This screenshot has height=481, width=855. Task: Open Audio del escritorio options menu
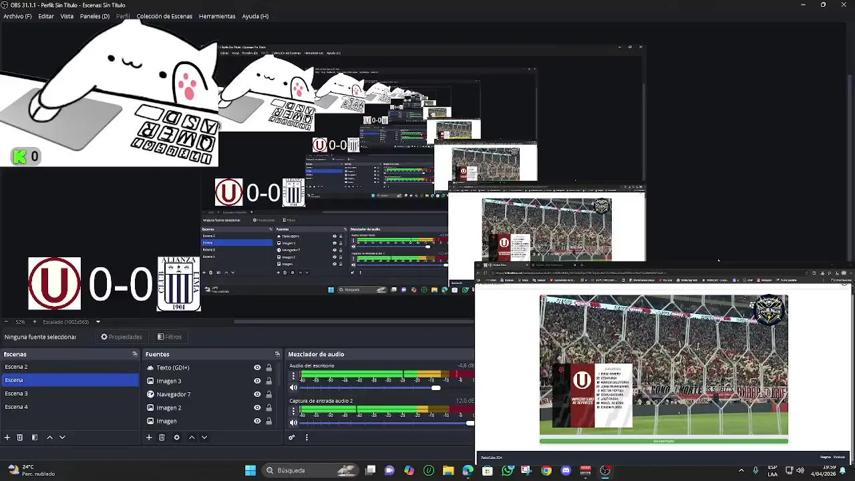point(293,376)
